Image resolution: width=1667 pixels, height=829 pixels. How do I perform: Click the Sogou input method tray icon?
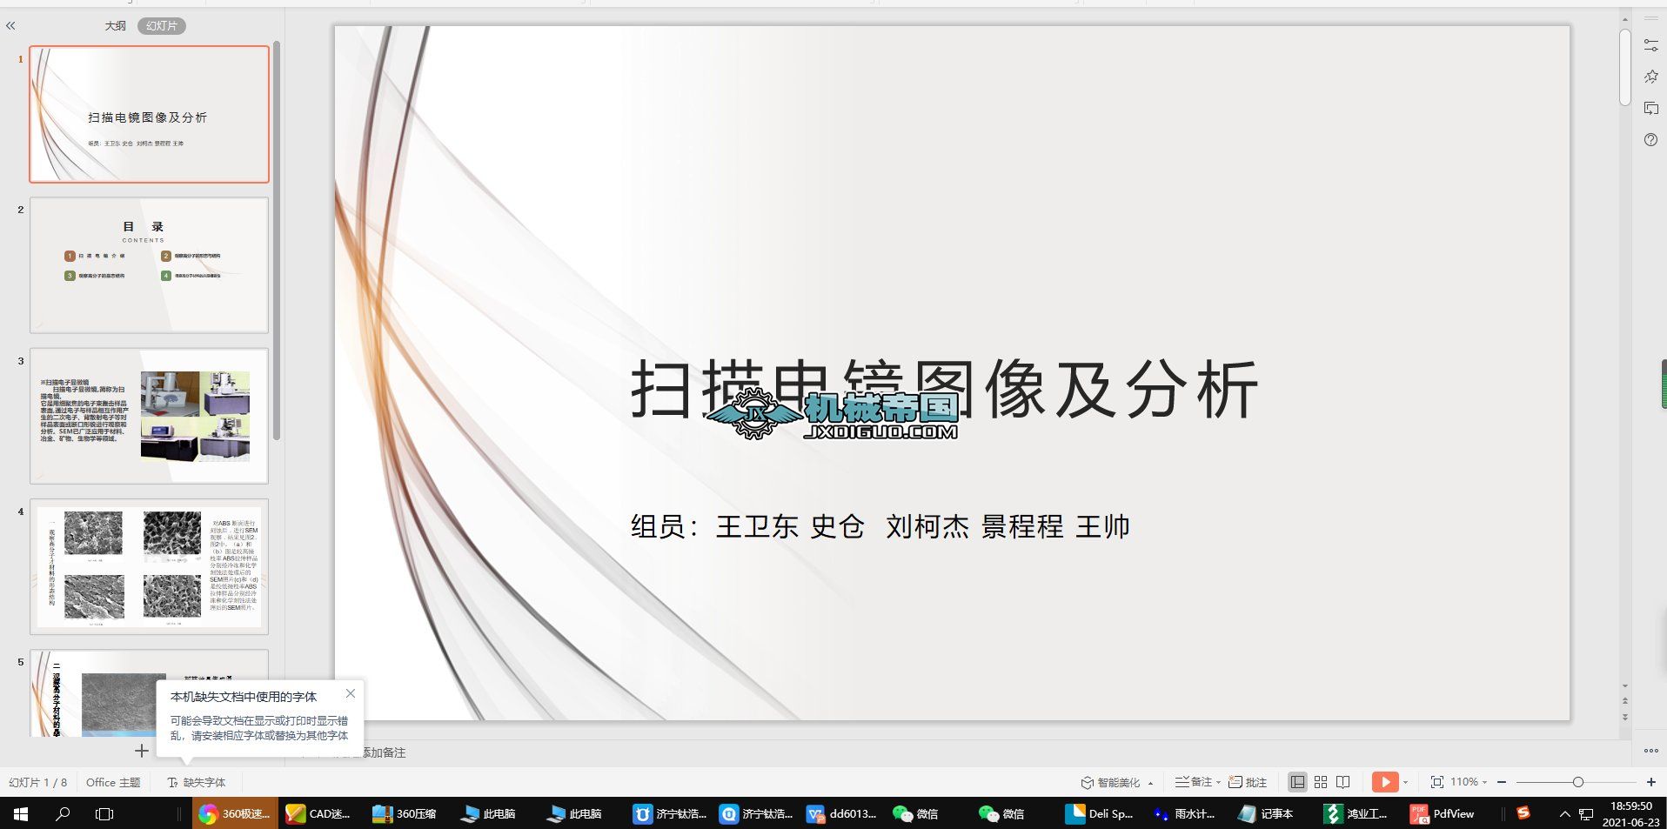click(1523, 813)
